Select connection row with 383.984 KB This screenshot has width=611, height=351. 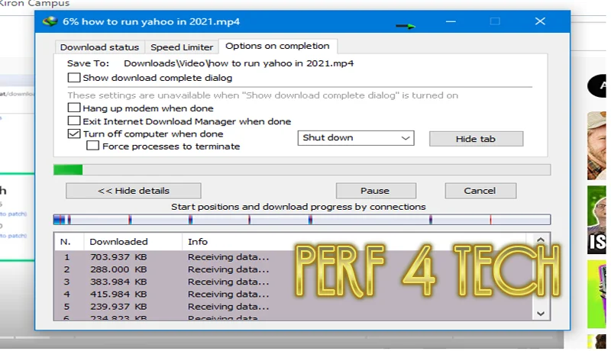pos(293,282)
